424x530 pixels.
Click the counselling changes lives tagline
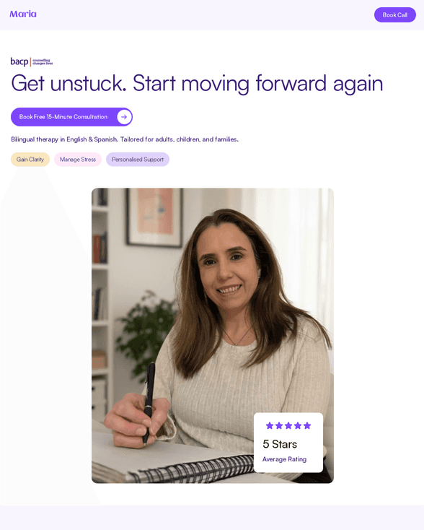(x=43, y=62)
